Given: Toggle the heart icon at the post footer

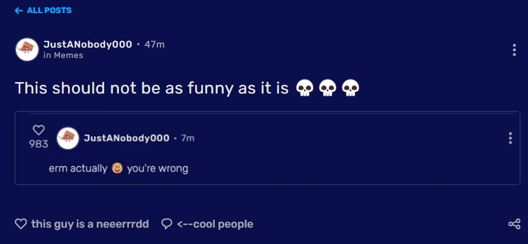Looking at the screenshot, I should [x=21, y=224].
